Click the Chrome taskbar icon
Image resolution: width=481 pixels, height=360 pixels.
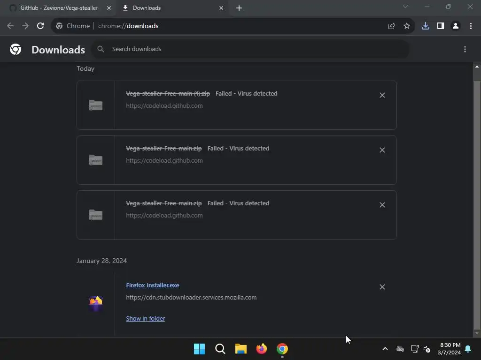tap(282, 349)
